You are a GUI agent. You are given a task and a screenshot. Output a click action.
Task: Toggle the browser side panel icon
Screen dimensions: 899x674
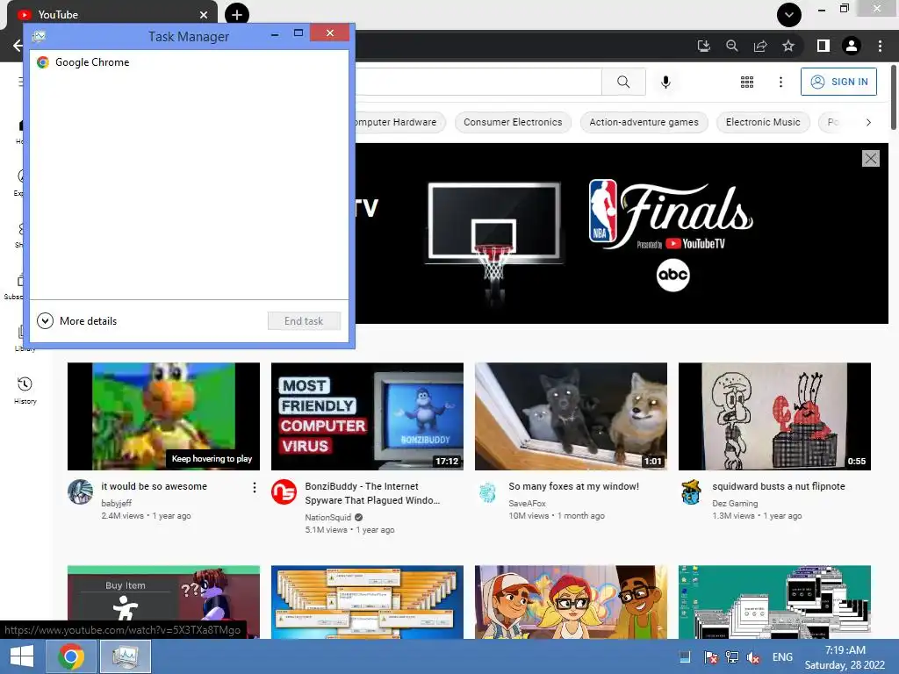pyautogui.click(x=823, y=46)
